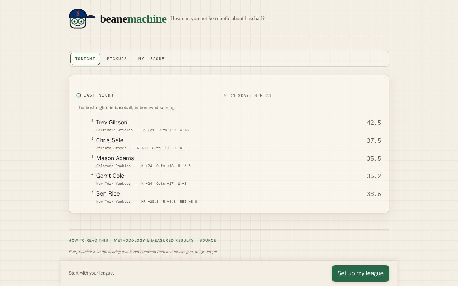Image resolution: width=458 pixels, height=286 pixels.
Task: Click Ben Rice's HR +20.8 stat
Action: pyautogui.click(x=150, y=202)
